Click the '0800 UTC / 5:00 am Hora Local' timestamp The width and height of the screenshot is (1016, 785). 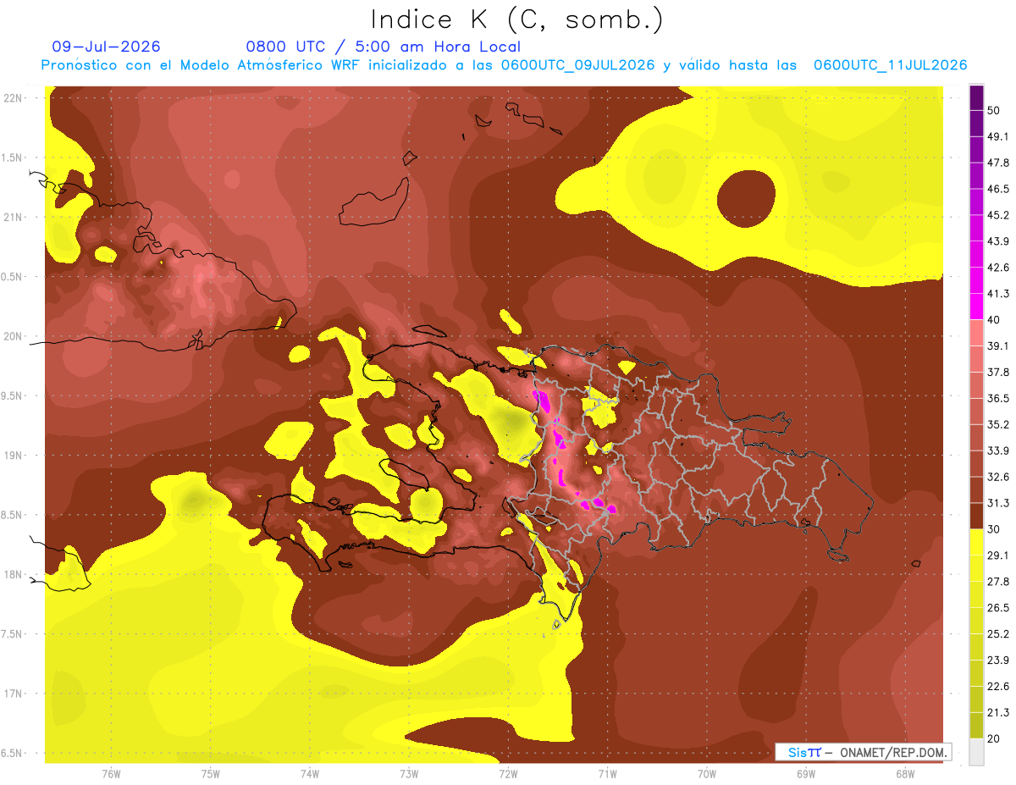coord(384,47)
